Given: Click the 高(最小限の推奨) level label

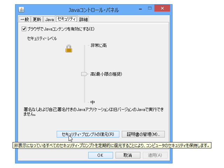Looking at the screenshot, I should [x=106, y=74].
